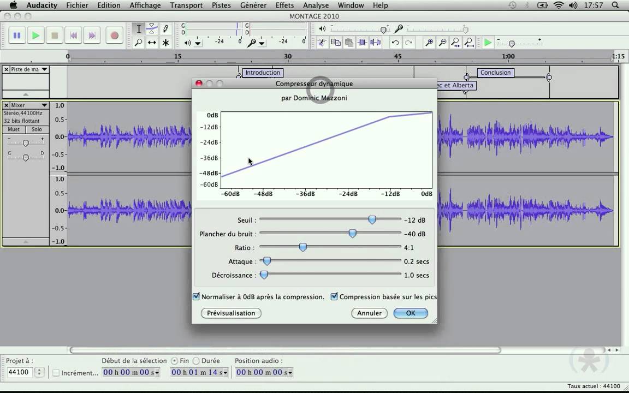The height and width of the screenshot is (393, 629).
Task: Open the Transport menu
Action: 186,5
